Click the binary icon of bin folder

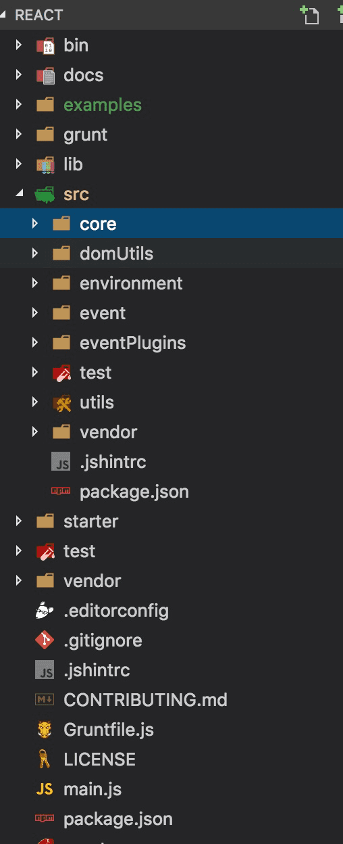point(45,45)
